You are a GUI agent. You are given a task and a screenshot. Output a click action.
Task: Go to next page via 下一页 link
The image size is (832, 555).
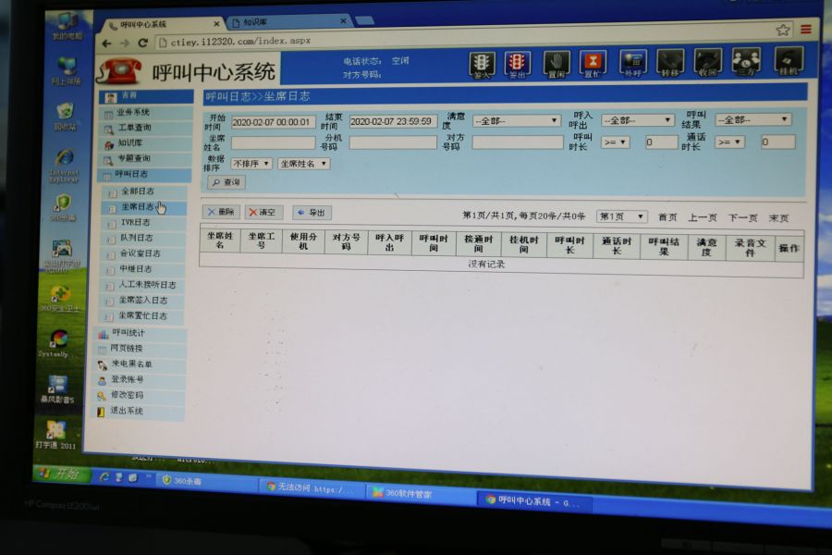pos(742,218)
